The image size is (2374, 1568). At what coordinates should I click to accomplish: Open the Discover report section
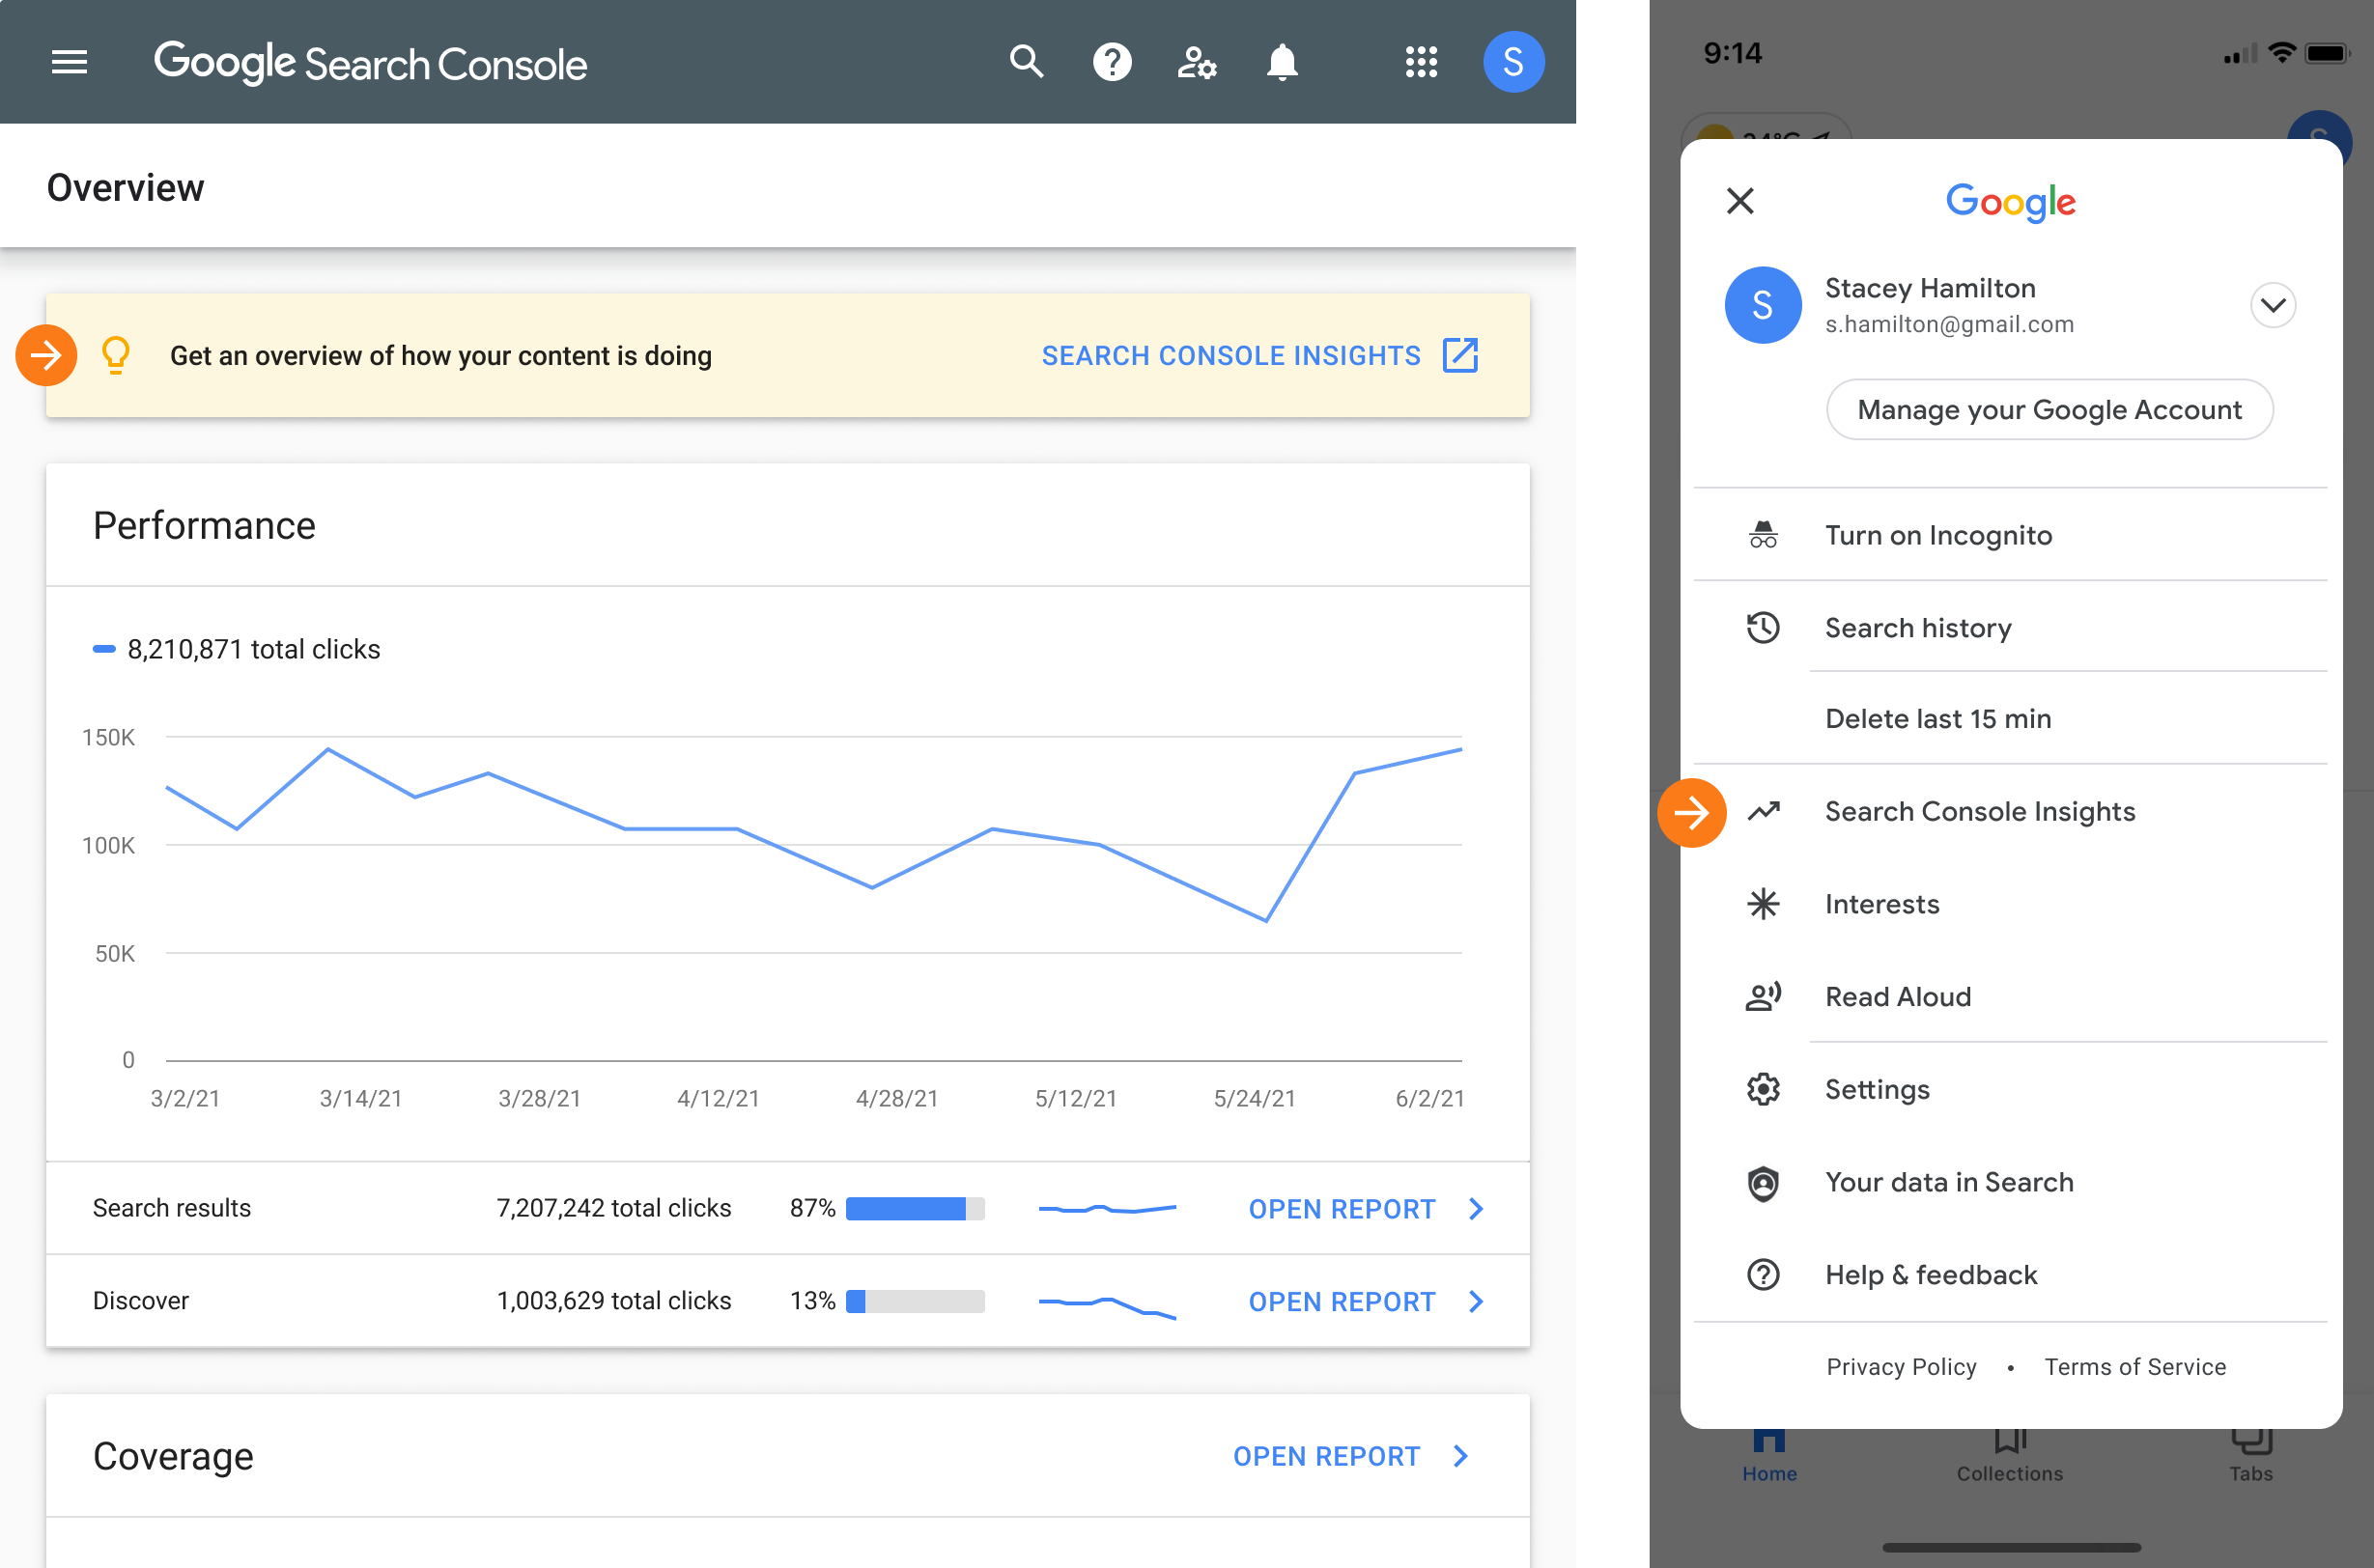[1366, 1301]
